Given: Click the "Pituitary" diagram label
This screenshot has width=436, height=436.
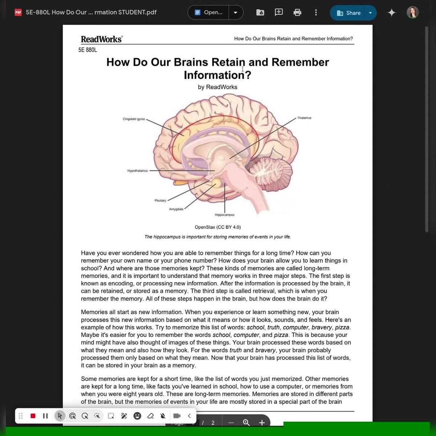Looking at the screenshot, I should [x=160, y=201].
